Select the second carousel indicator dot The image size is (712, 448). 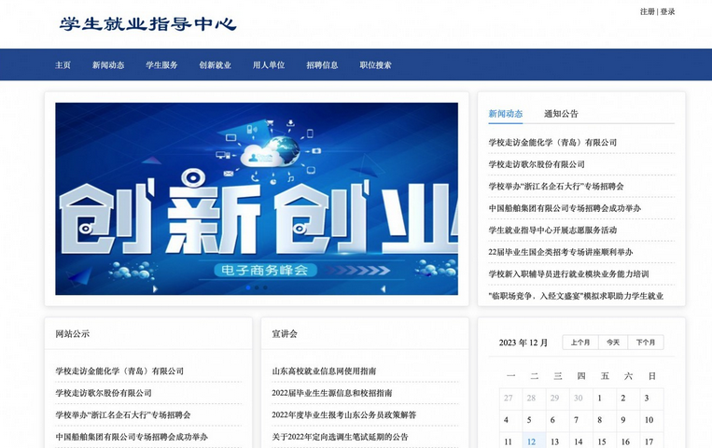coord(257,287)
